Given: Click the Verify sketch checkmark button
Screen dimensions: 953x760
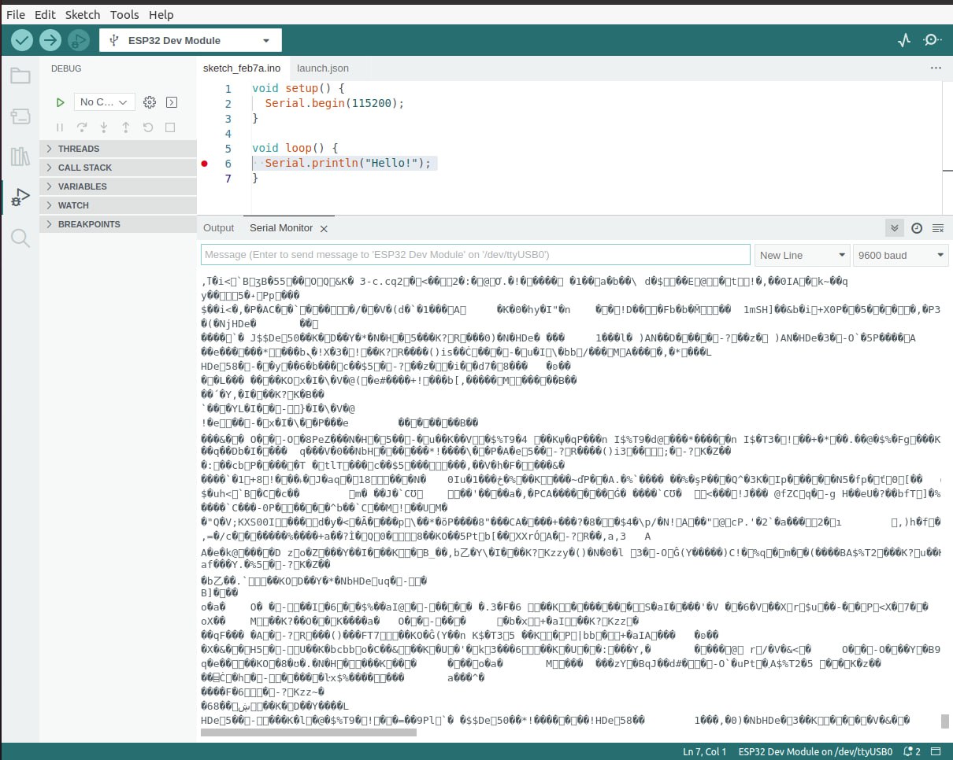Looking at the screenshot, I should click(x=22, y=40).
